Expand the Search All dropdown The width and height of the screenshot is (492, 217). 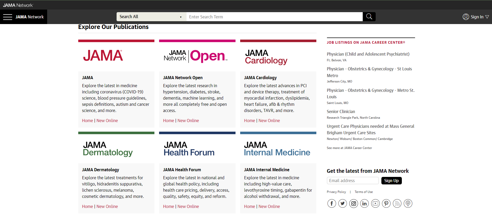tap(151, 17)
